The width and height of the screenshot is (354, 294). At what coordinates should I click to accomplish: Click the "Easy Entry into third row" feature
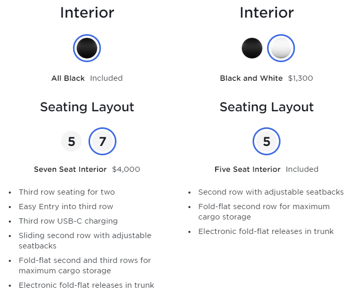coord(66,207)
